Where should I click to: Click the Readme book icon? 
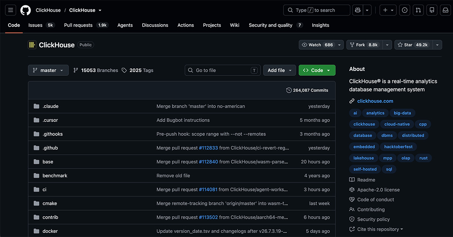[x=352, y=180]
